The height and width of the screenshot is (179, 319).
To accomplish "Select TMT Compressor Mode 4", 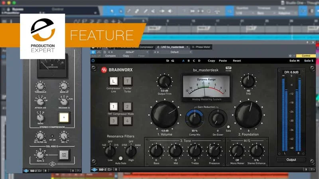I will tap(127, 121).
